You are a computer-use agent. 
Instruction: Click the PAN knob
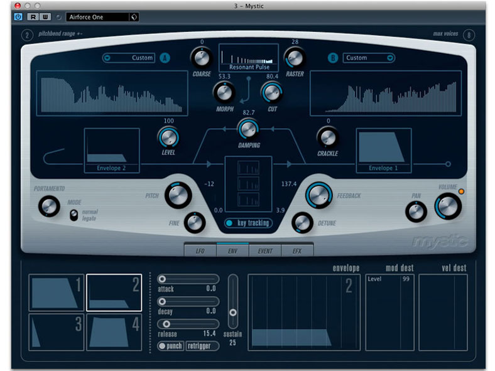pyautogui.click(x=416, y=212)
